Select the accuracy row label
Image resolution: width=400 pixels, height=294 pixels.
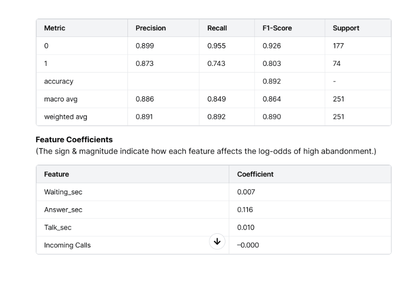tap(59, 81)
